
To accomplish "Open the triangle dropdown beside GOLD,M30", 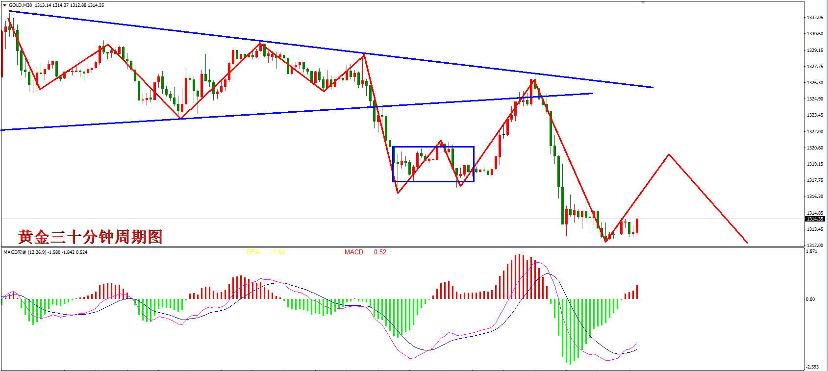I will click(x=5, y=5).
